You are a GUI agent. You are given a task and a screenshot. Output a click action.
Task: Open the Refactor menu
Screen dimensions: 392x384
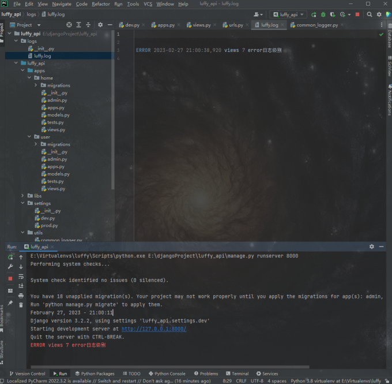(100, 4)
